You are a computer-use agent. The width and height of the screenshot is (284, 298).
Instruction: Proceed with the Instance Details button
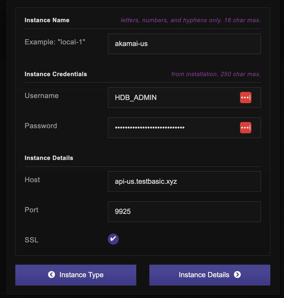210,275
